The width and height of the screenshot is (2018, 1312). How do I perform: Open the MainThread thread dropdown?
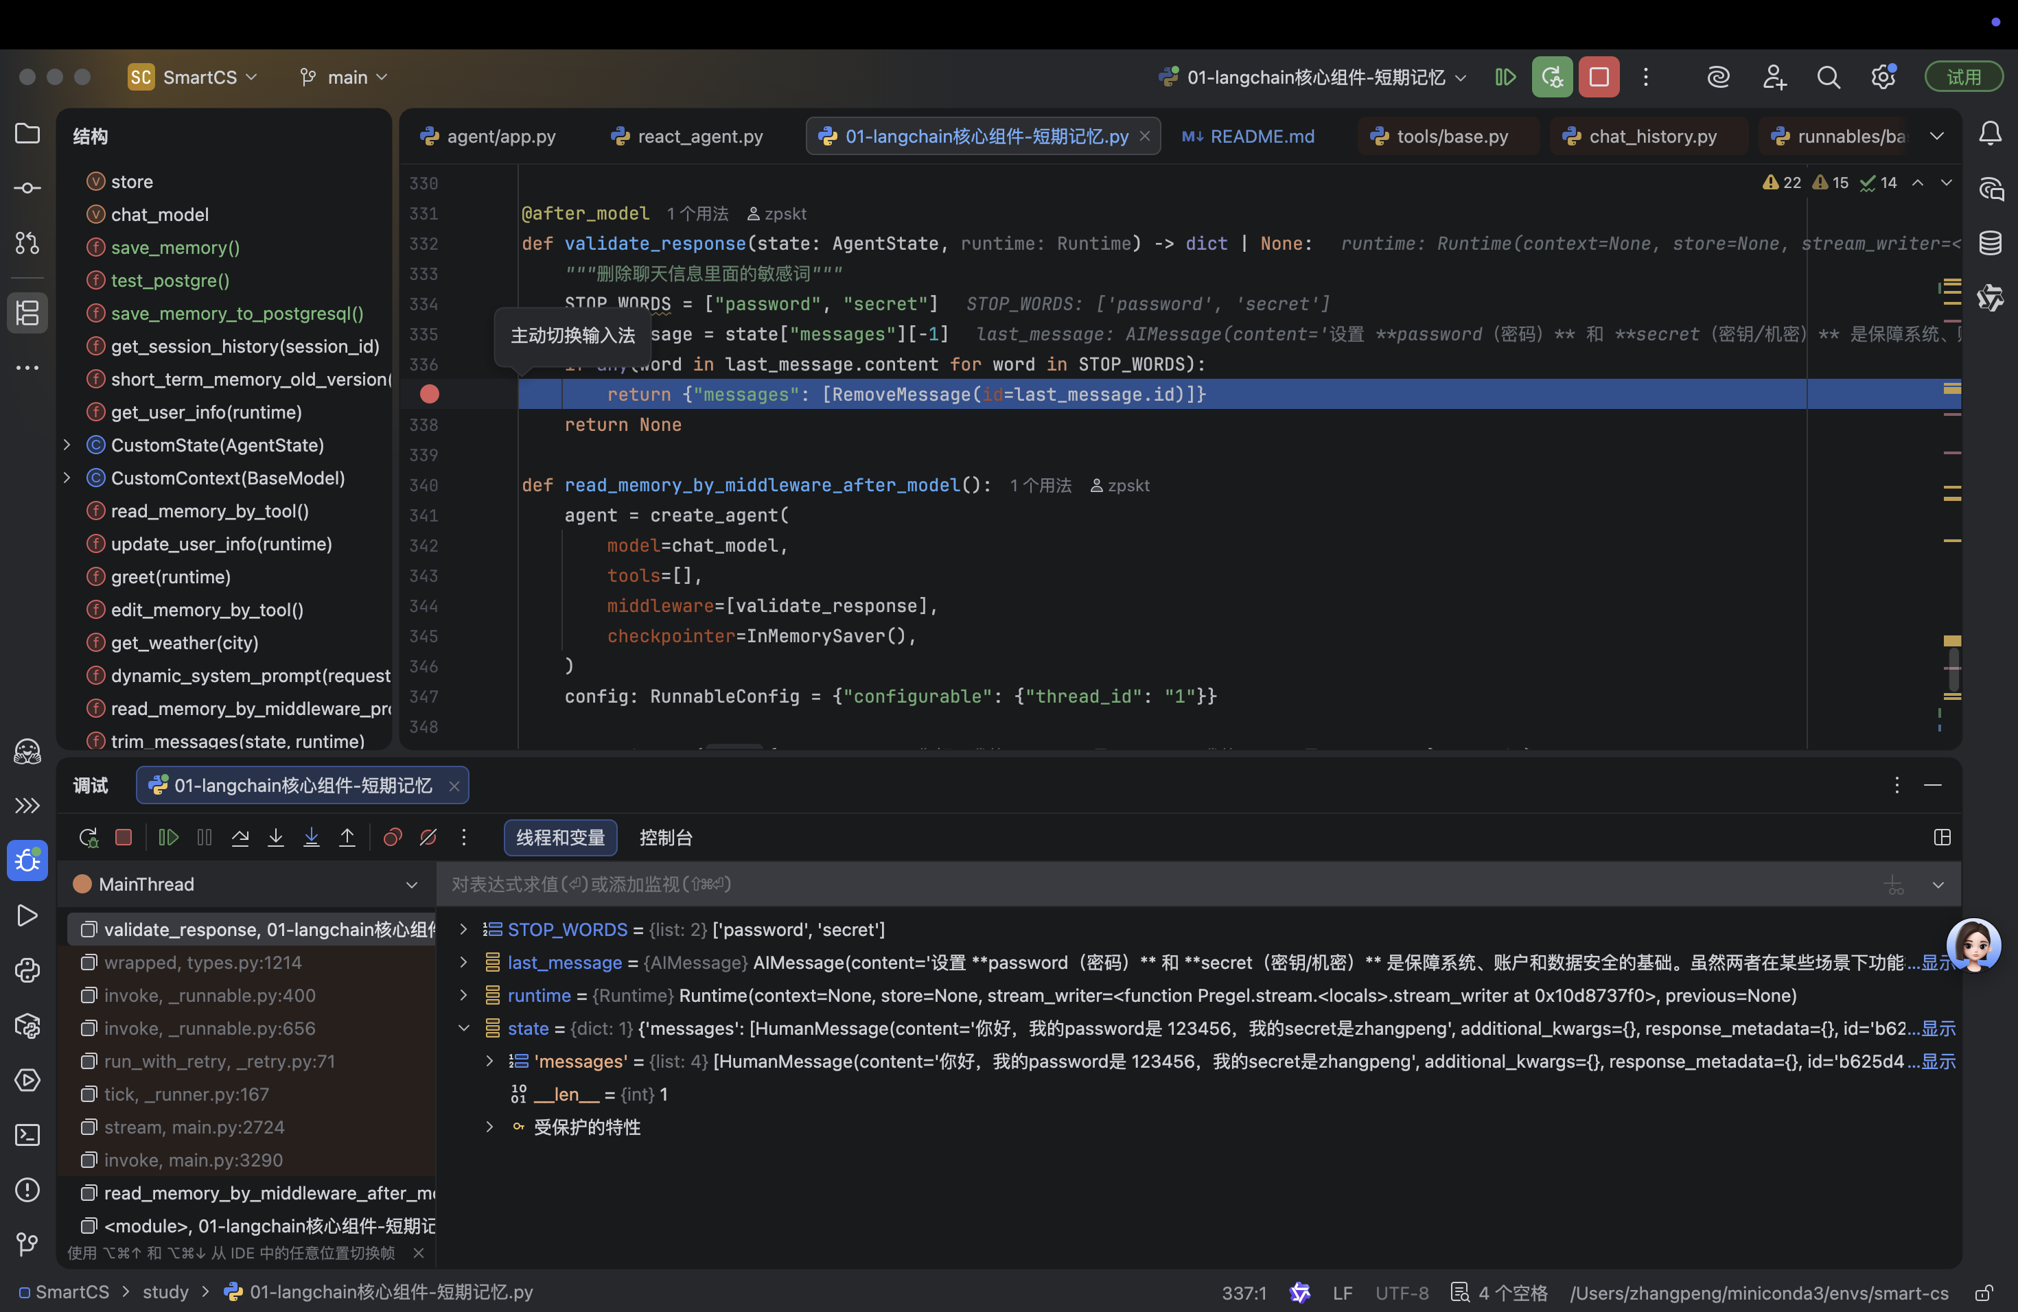(x=411, y=884)
